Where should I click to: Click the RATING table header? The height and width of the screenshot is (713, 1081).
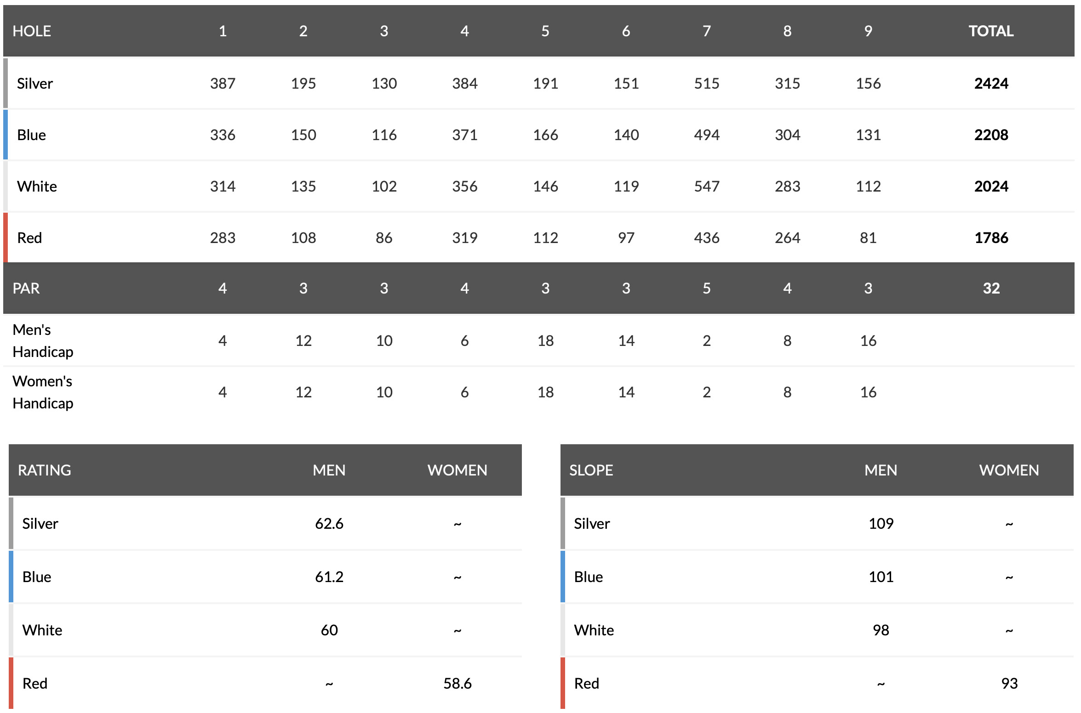click(x=44, y=470)
